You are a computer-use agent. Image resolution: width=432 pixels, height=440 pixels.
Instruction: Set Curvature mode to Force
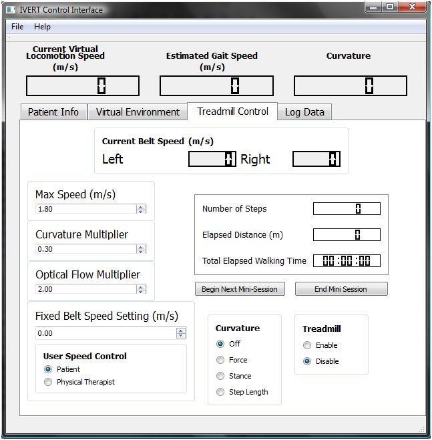click(x=220, y=360)
